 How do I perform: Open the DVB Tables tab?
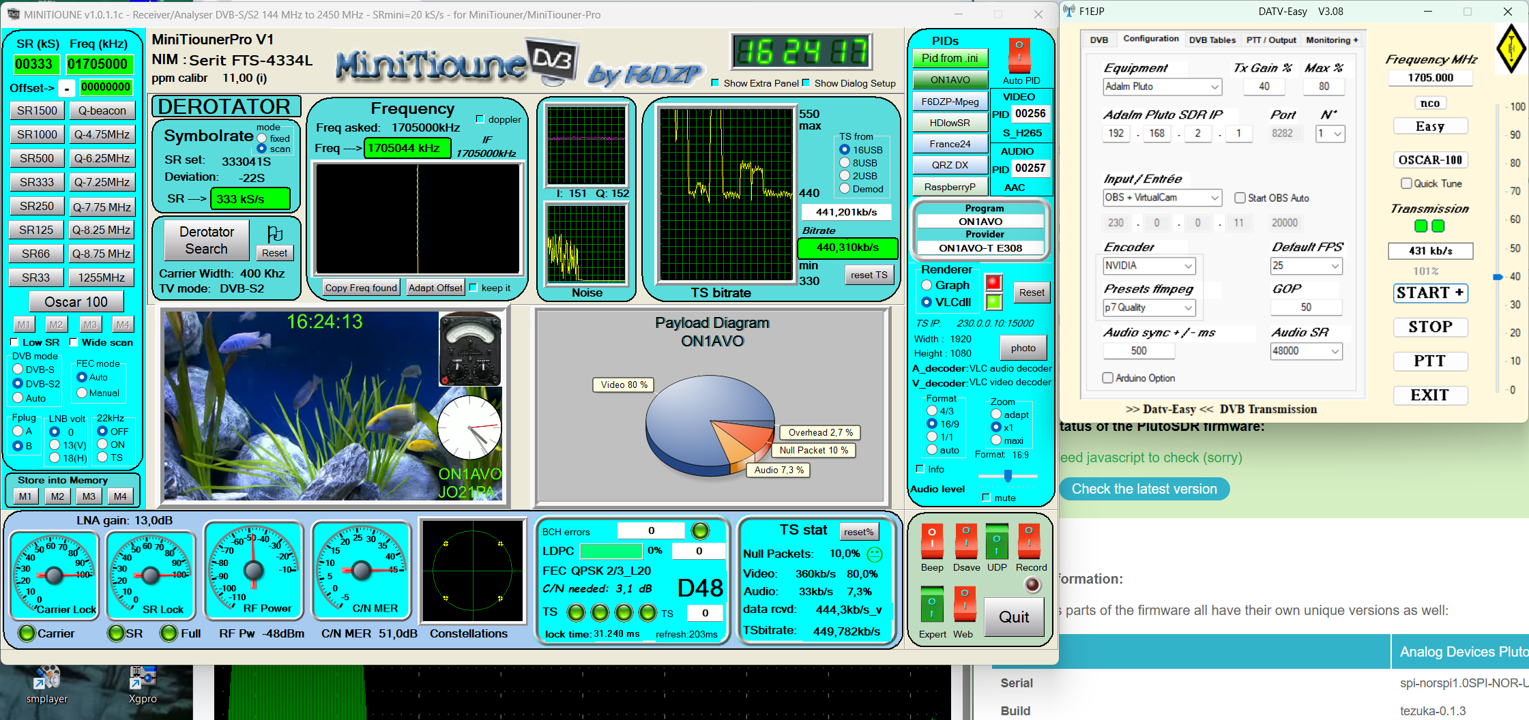coord(1212,40)
